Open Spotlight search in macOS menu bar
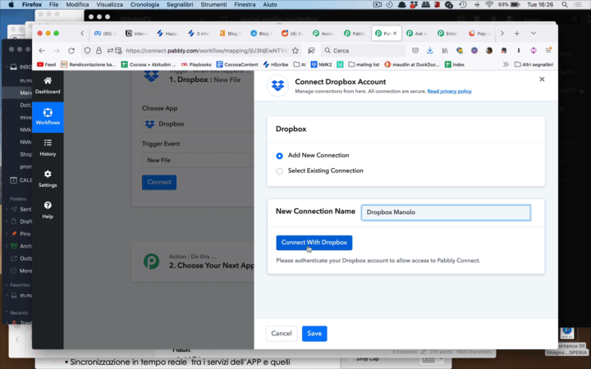The width and height of the screenshot is (591, 369). point(564,5)
